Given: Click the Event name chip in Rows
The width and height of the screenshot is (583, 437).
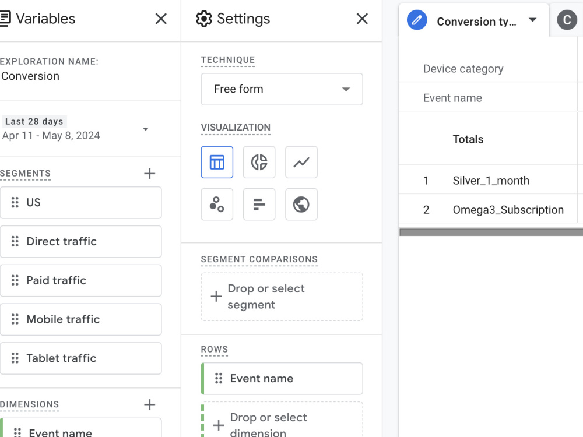Looking at the screenshot, I should click(x=282, y=379).
